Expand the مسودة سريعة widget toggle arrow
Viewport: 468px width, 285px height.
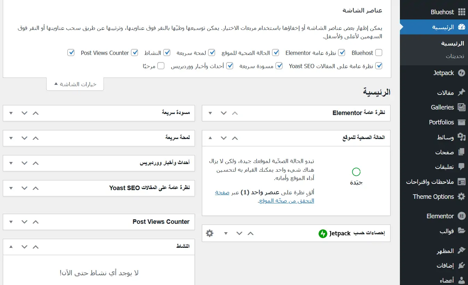[x=11, y=113]
